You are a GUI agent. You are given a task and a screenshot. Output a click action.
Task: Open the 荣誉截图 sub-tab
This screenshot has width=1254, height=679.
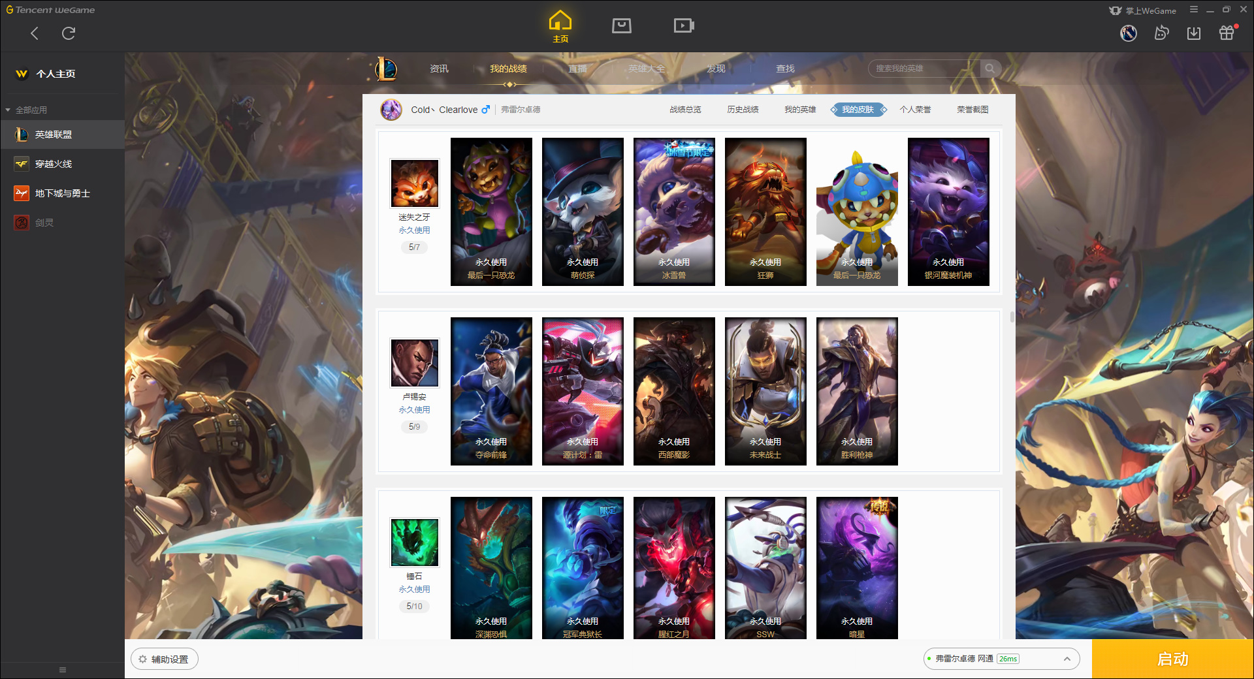coord(973,110)
